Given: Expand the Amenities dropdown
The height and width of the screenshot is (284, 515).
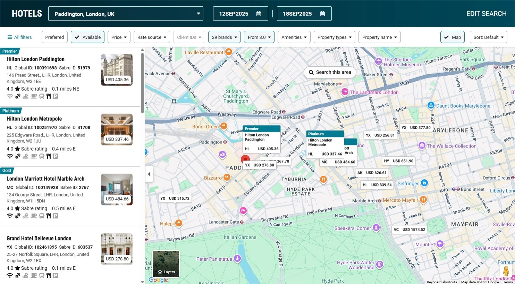Looking at the screenshot, I should point(294,37).
